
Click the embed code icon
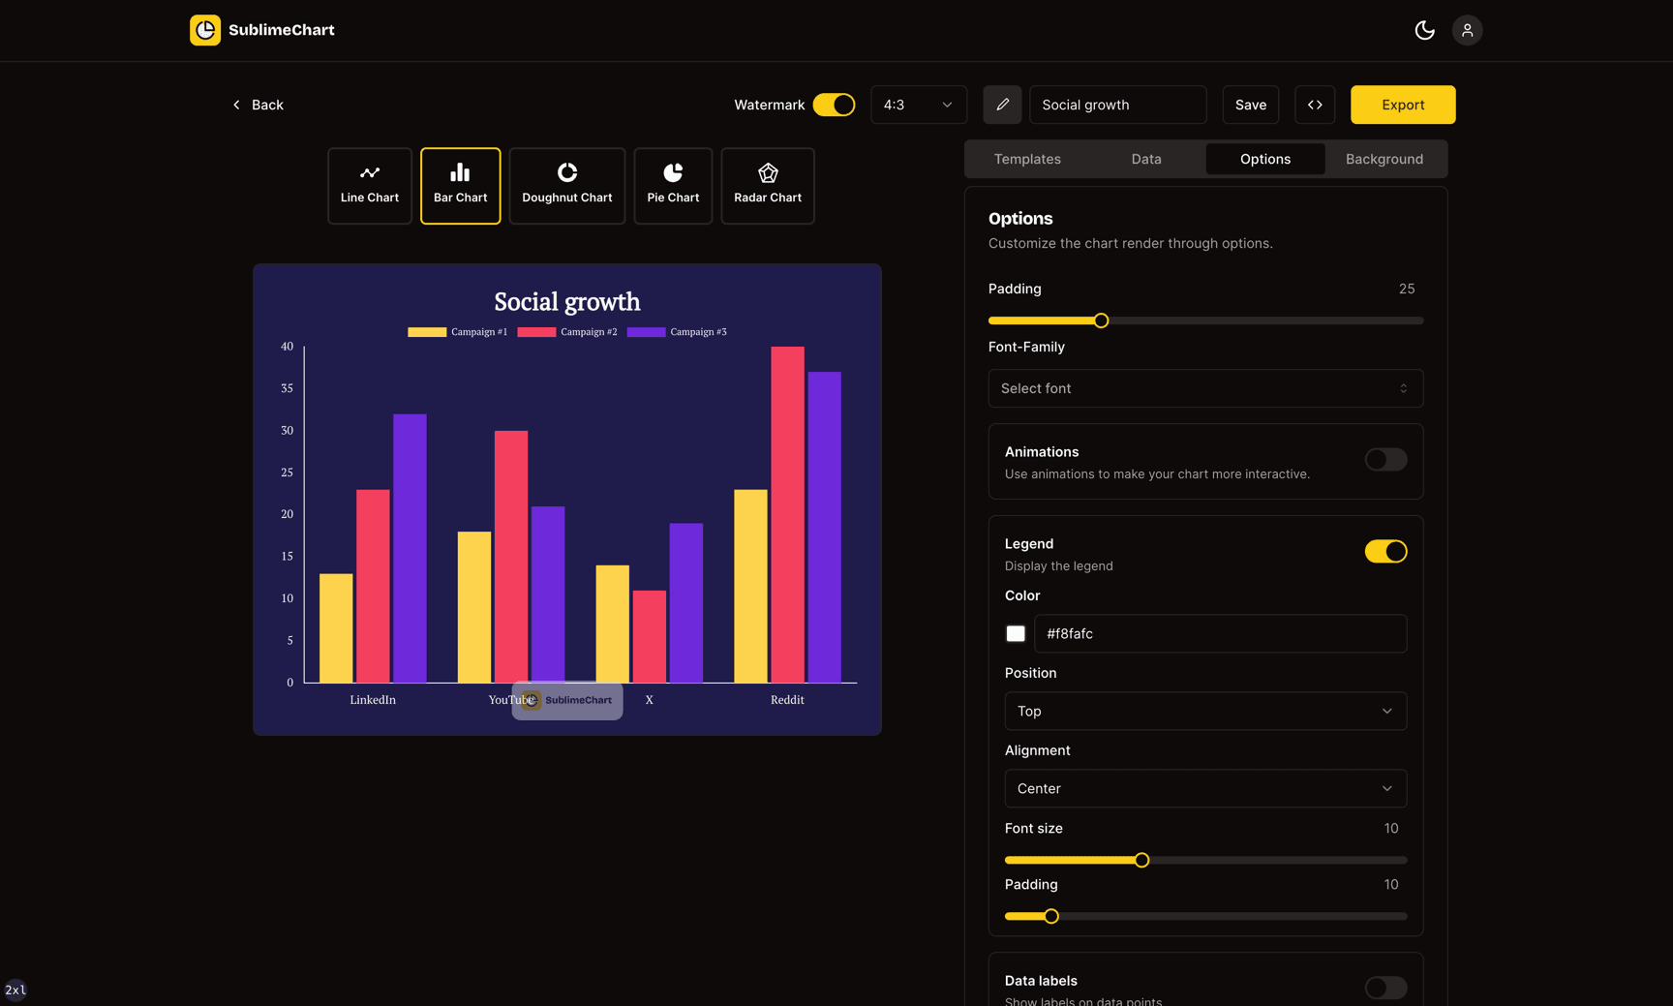tap(1315, 104)
